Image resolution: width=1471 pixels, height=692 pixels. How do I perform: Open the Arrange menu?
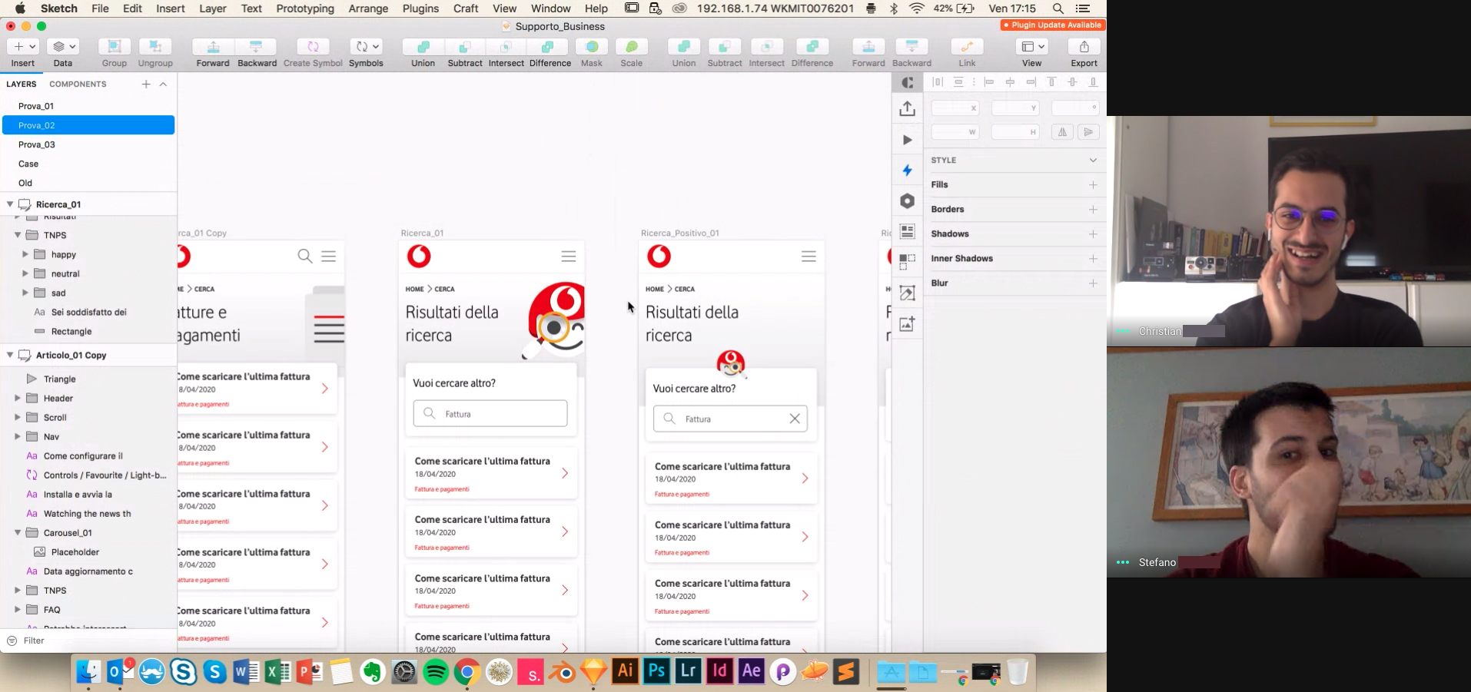(x=368, y=8)
